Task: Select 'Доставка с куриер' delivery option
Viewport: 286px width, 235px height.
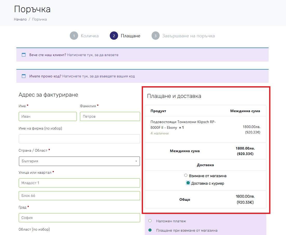Action: [188, 183]
